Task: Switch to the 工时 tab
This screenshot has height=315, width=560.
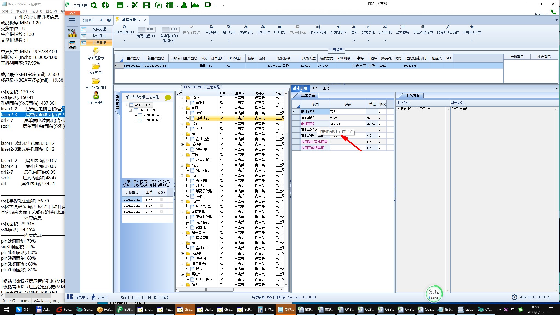Action: click(326, 88)
